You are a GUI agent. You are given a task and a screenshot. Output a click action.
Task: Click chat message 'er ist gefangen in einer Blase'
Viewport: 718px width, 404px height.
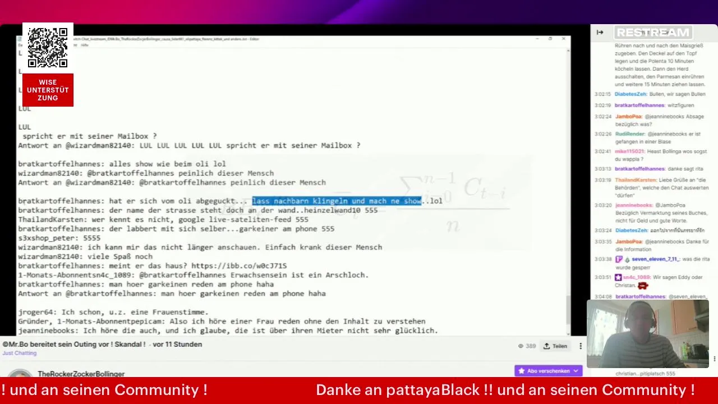coord(660,138)
